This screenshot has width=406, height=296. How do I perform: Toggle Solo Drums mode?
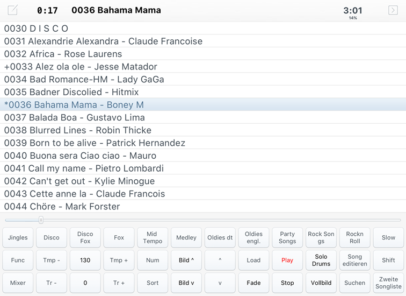[x=321, y=260]
